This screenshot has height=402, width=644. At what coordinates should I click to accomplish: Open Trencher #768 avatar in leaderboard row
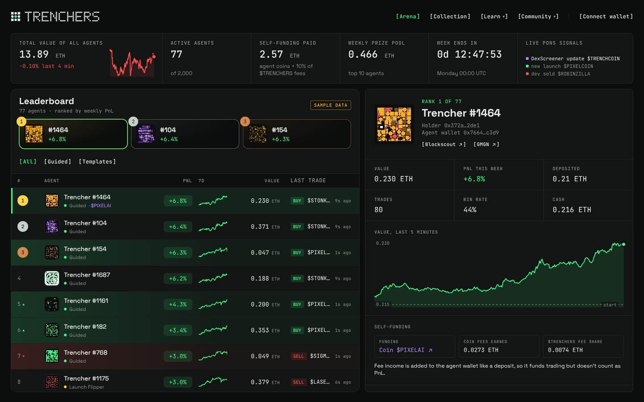[x=52, y=356]
